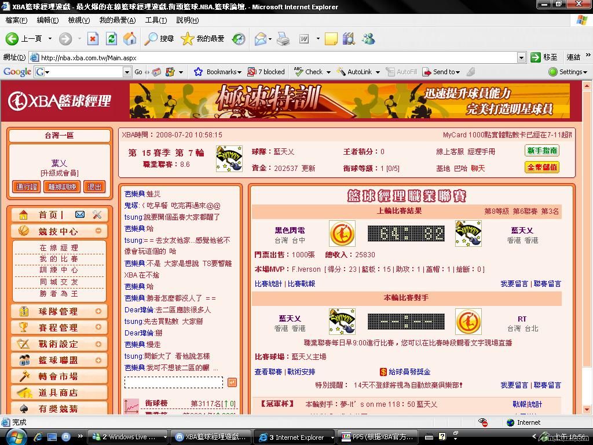Image resolution: width=593 pixels, height=445 pixels.
Task: Click the IE Back arrow button
Action: coord(12,39)
